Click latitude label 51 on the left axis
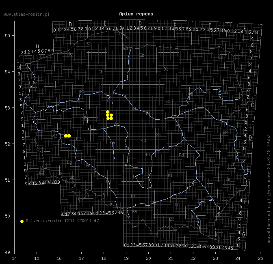 click(7, 180)
